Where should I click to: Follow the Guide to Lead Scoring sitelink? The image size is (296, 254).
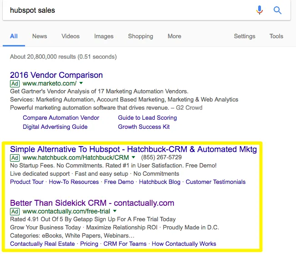point(148,117)
